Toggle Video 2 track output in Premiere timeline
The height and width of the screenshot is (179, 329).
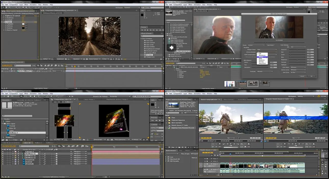[205, 161]
